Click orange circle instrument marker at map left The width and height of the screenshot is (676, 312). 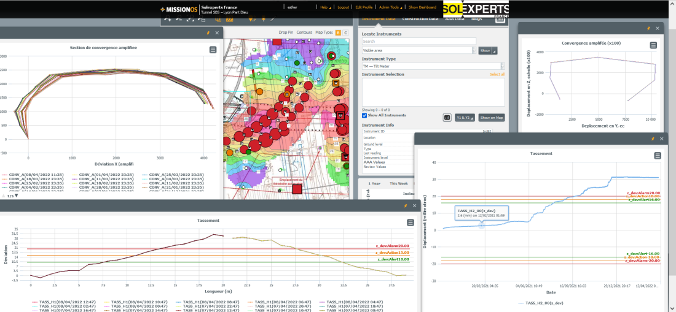coord(259,91)
